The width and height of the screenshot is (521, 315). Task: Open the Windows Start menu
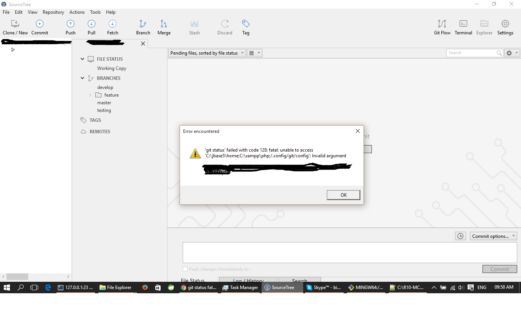point(7,288)
